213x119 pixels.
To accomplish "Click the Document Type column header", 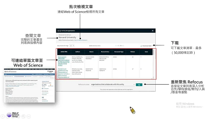I will click(119, 52).
